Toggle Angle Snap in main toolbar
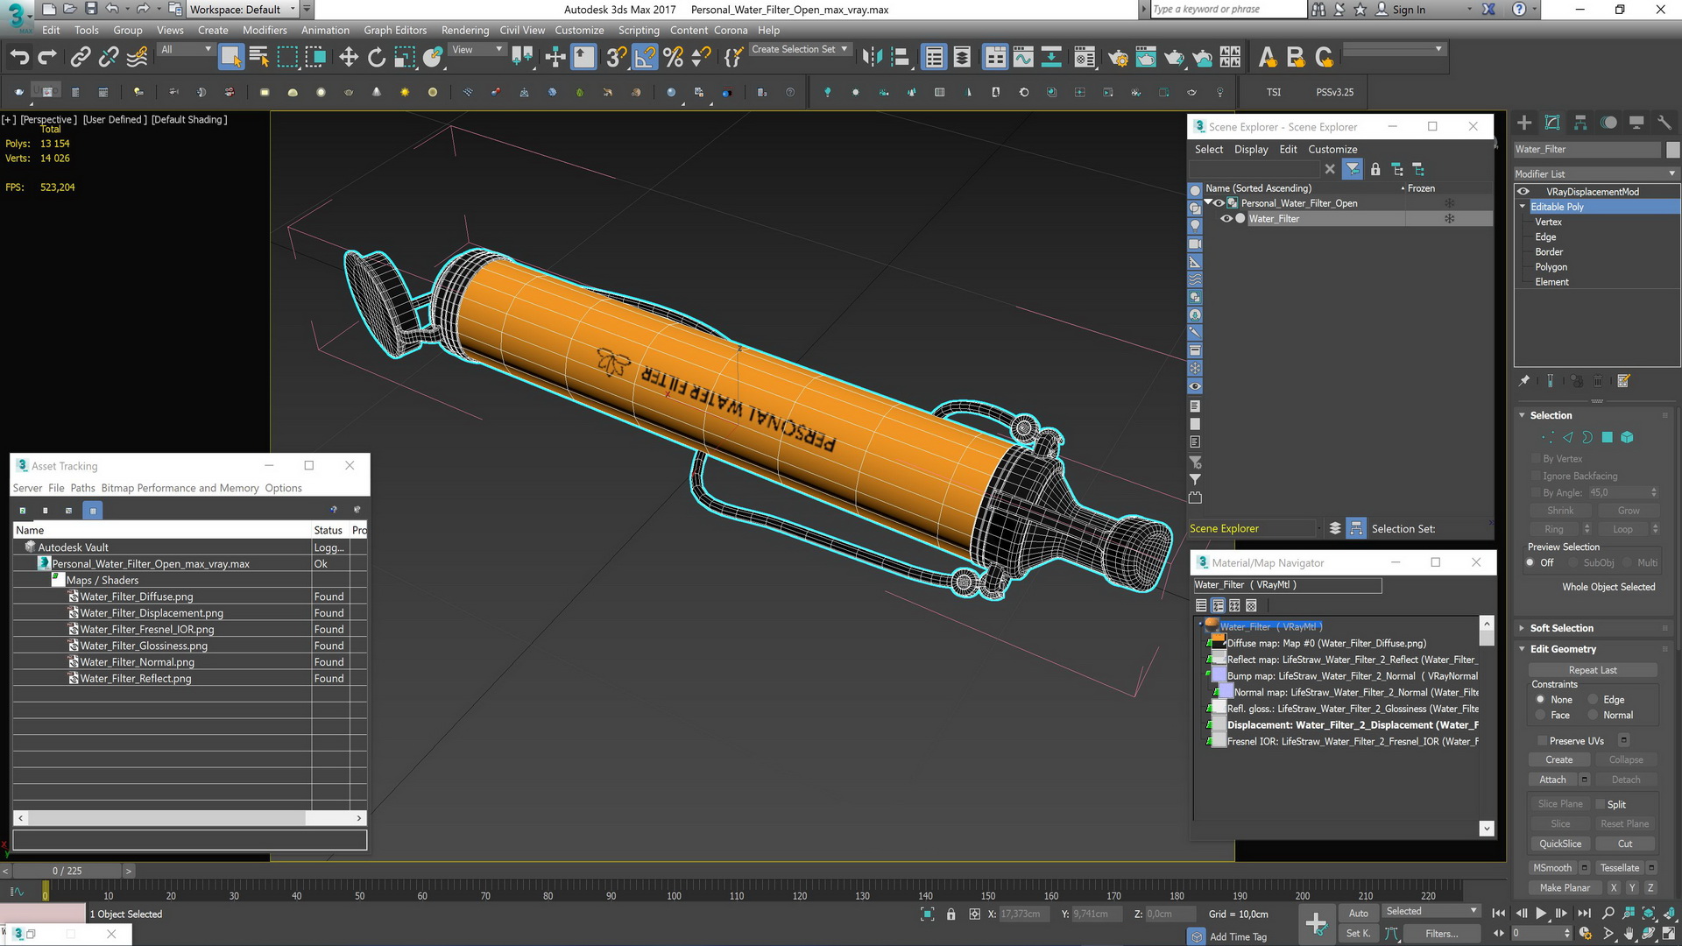The height and width of the screenshot is (946, 1682). coord(645,58)
